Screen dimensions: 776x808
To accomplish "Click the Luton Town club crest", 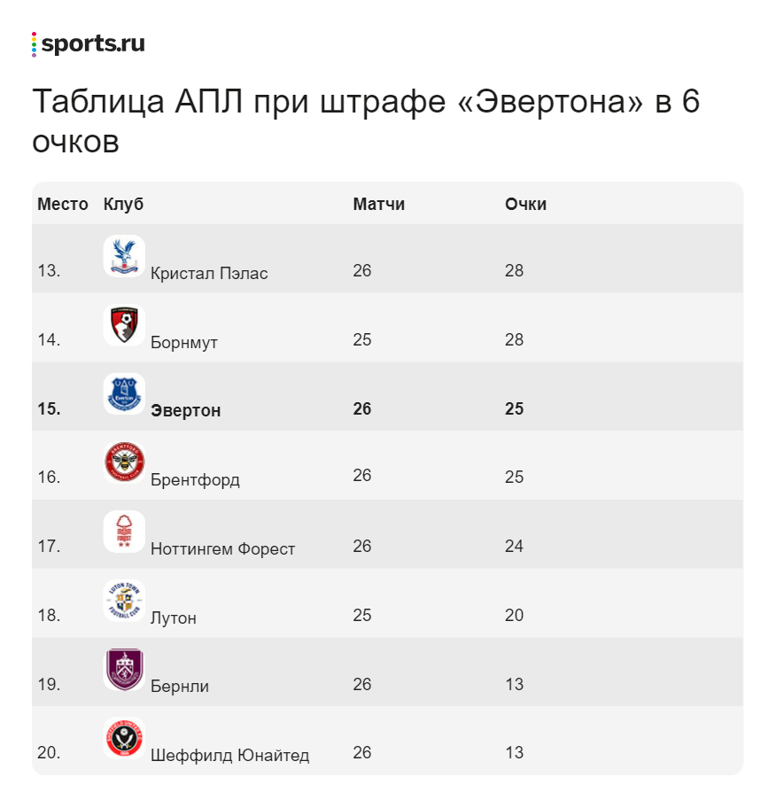I will pyautogui.click(x=124, y=601).
